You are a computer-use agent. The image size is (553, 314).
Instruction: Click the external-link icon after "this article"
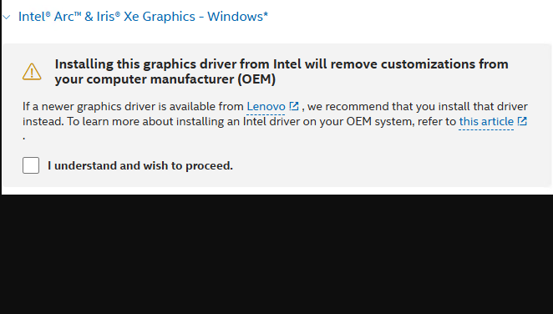click(522, 121)
